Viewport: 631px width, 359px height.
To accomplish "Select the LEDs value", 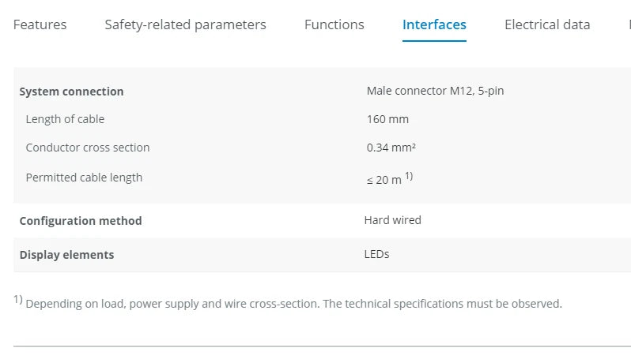I will point(376,254).
